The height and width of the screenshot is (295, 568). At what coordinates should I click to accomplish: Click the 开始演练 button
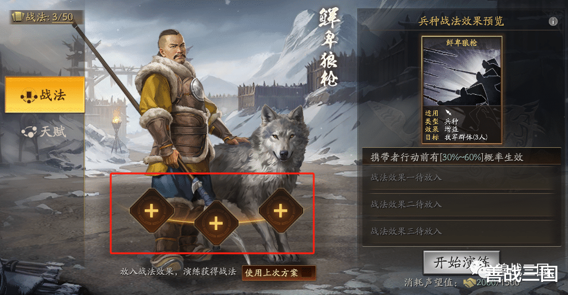pos(461,262)
